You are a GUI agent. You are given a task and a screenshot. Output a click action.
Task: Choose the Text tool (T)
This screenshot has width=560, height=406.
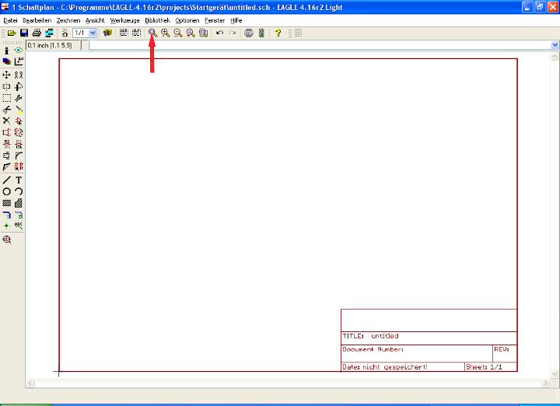[19, 180]
